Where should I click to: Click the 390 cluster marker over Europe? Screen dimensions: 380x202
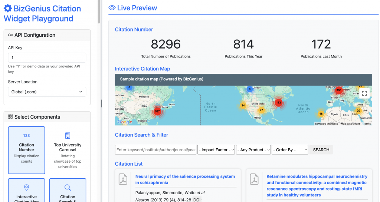coord(338,90)
